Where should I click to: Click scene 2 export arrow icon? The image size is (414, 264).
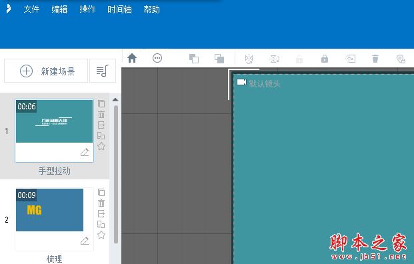(x=101, y=213)
